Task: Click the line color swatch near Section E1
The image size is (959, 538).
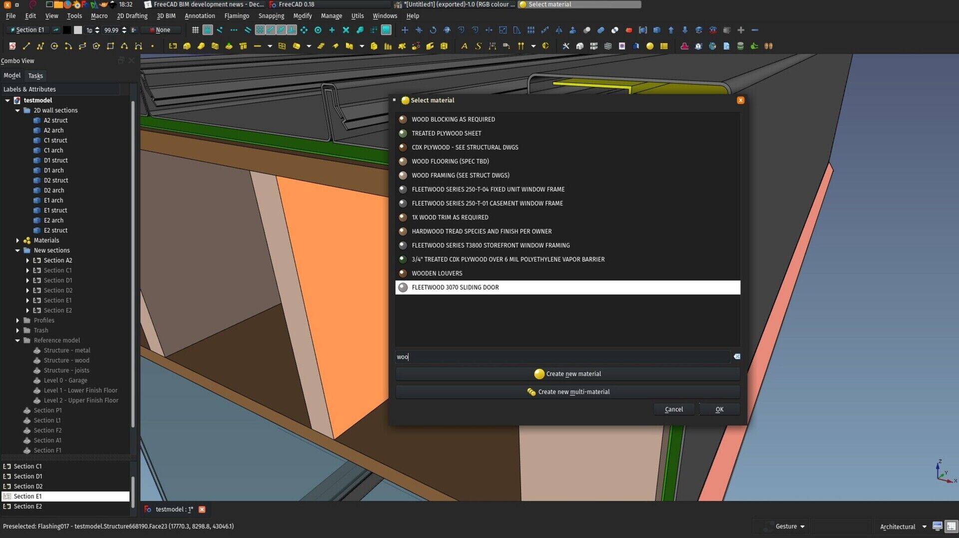Action: [x=67, y=29]
